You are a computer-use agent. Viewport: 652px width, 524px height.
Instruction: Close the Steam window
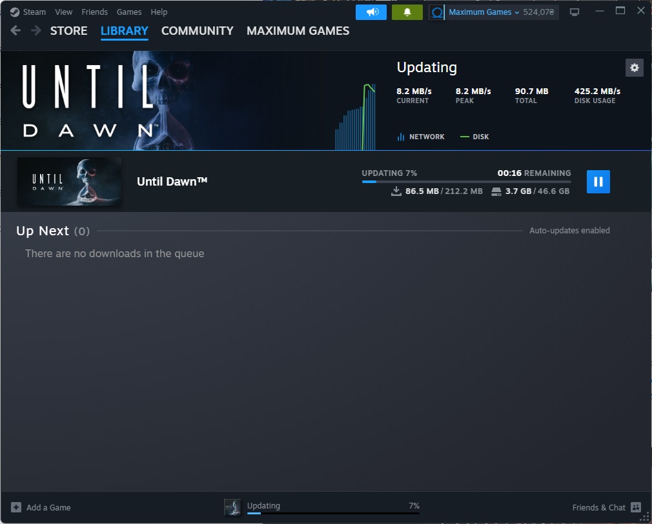coord(641,11)
